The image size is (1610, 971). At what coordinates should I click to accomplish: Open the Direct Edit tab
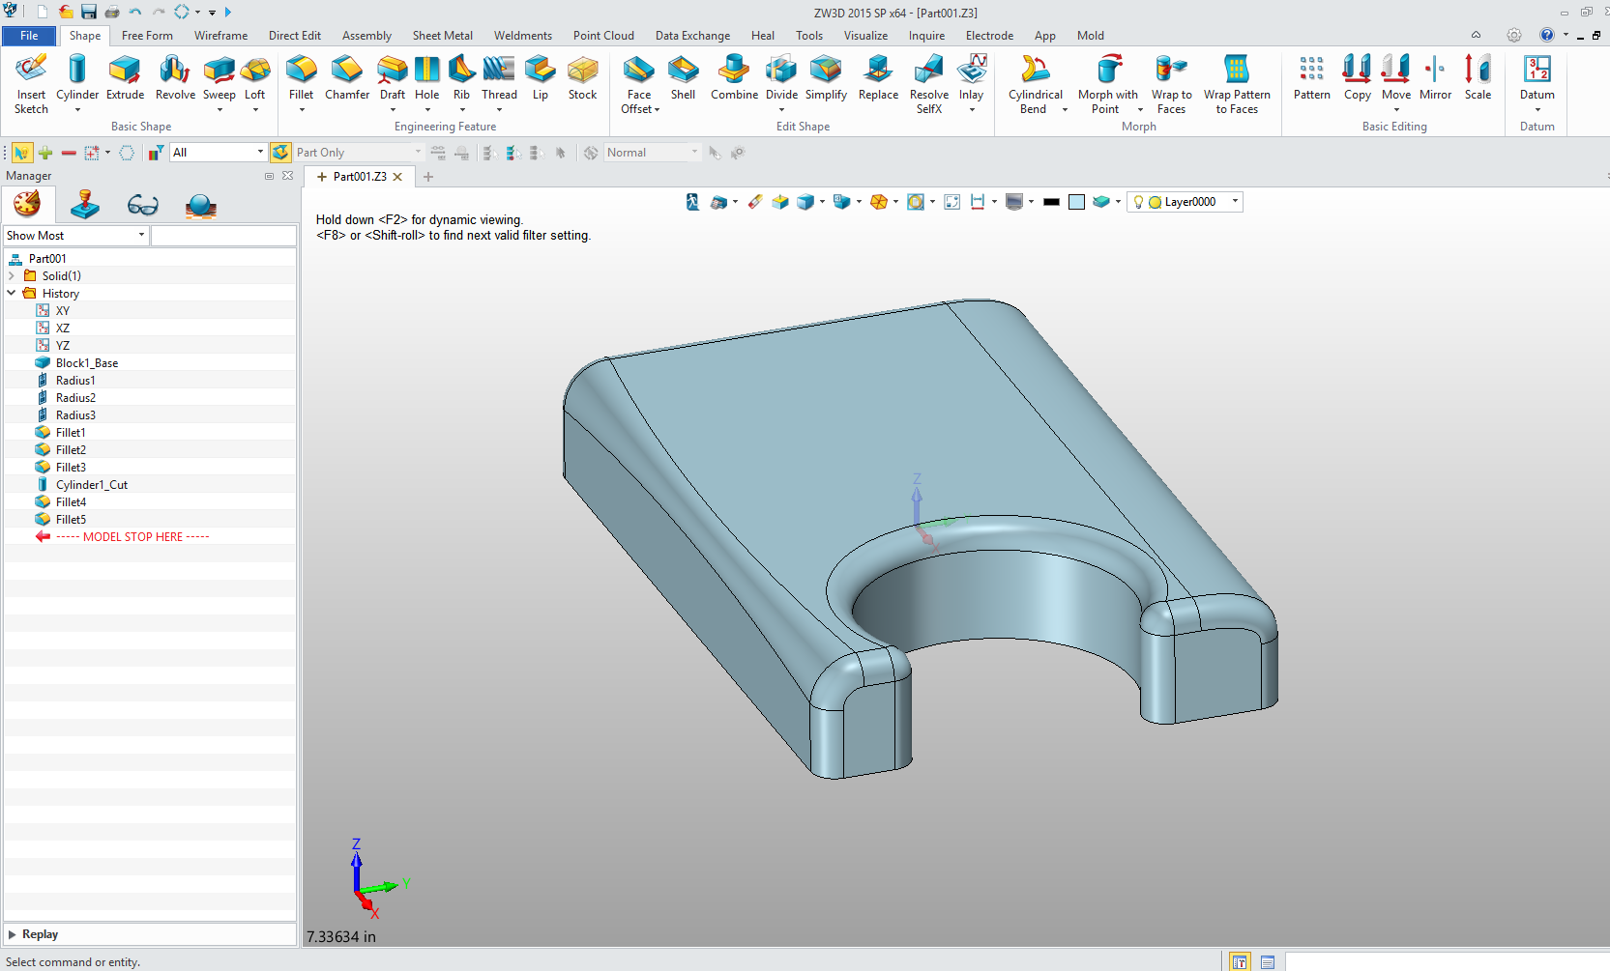coord(295,36)
